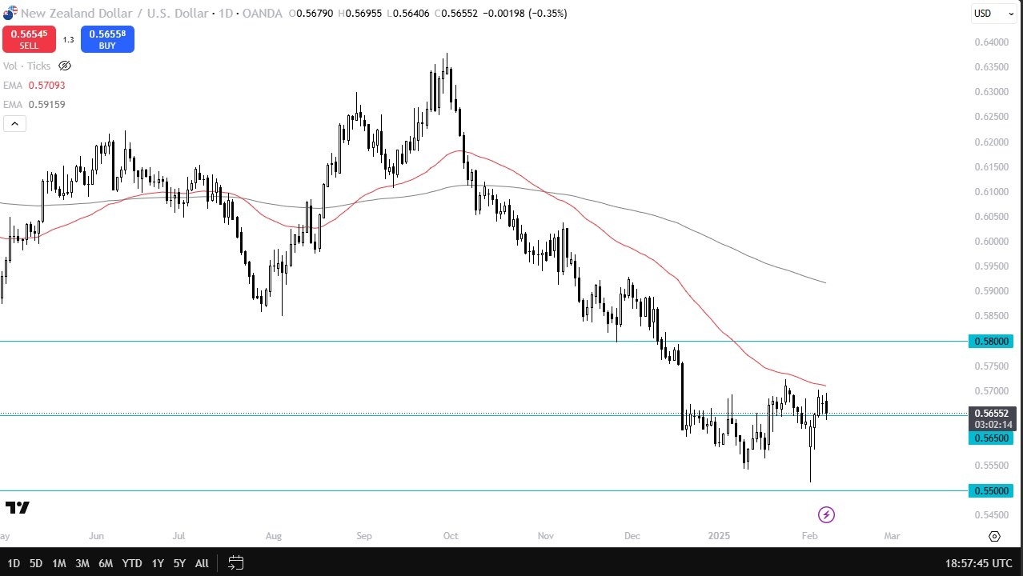Collapse the indicator legend chevron

[14, 123]
